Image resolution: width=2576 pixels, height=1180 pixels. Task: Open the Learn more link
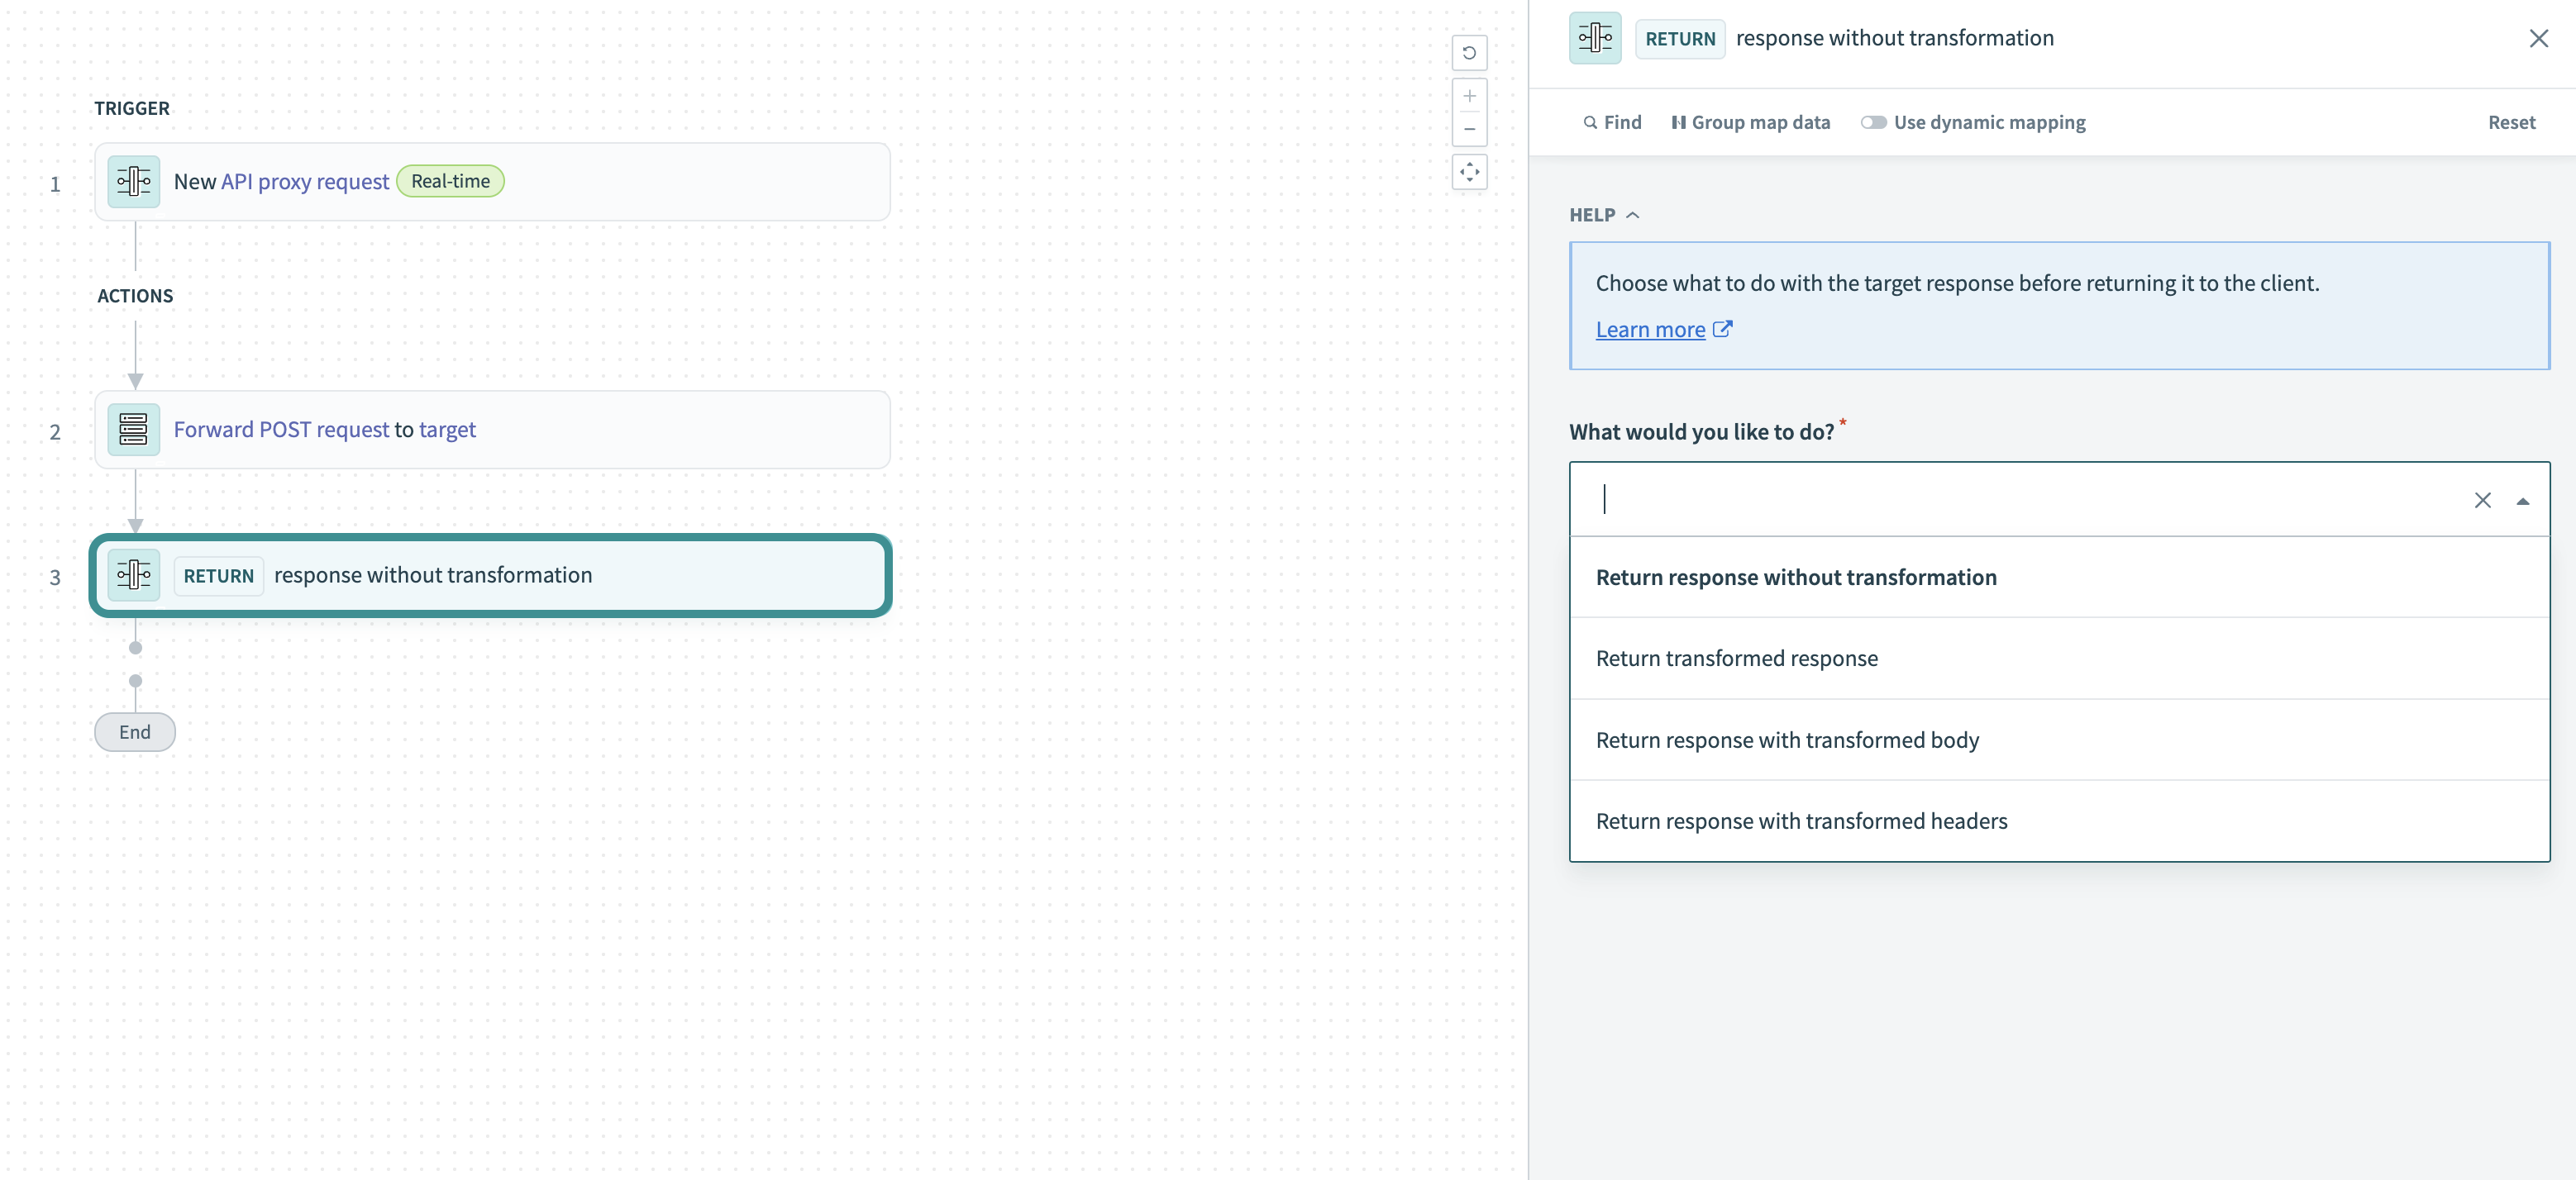coord(1650,330)
